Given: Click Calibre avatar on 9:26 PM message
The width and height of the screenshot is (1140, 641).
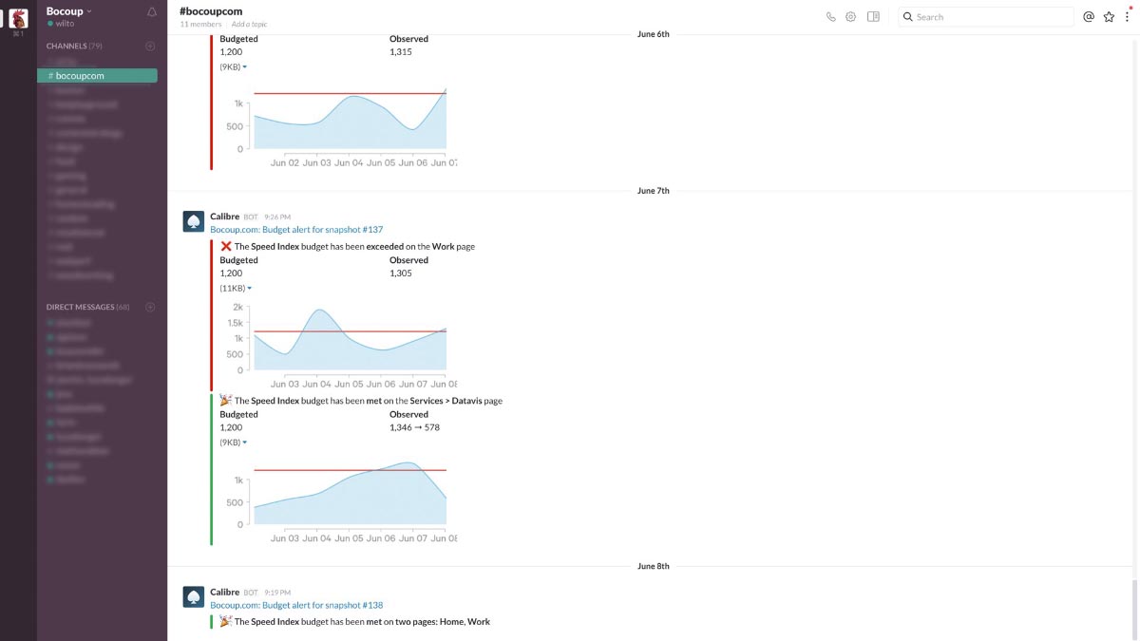Looking at the screenshot, I should tap(193, 222).
